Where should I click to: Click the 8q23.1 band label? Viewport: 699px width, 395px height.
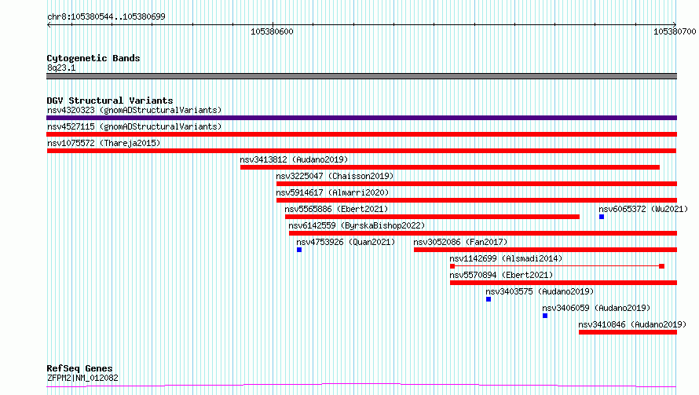[x=61, y=68]
